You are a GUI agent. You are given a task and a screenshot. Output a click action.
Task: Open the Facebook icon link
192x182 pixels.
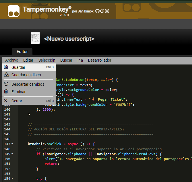pyautogui.click(x=102, y=11)
